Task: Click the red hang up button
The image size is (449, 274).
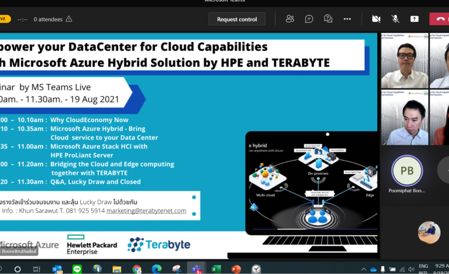Action: pyautogui.click(x=440, y=19)
